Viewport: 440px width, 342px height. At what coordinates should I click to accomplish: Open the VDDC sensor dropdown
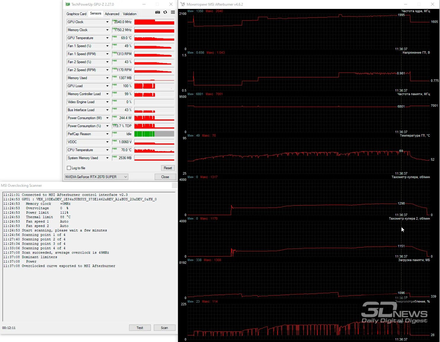coord(107,142)
